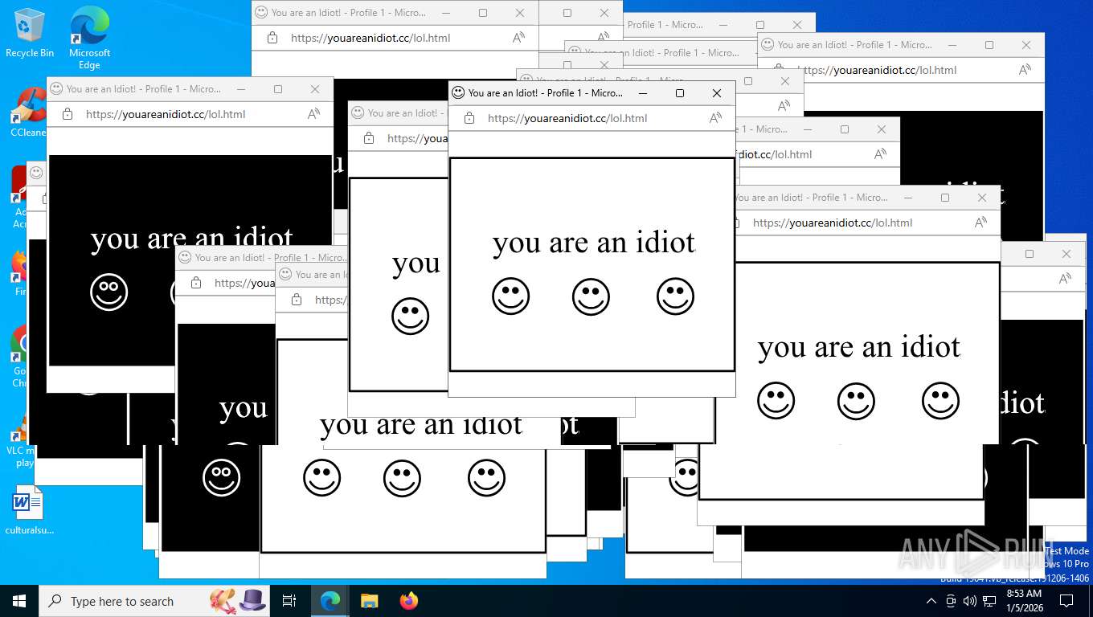The width and height of the screenshot is (1093, 617).
Task: Open the Action Center notifications icon
Action: pyautogui.click(x=1066, y=601)
